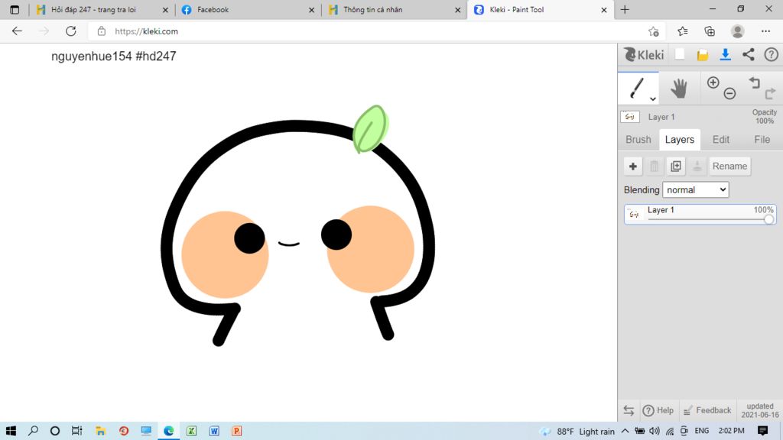This screenshot has width=783, height=440.
Task: Open the Blending mode dropdown
Action: coord(695,189)
